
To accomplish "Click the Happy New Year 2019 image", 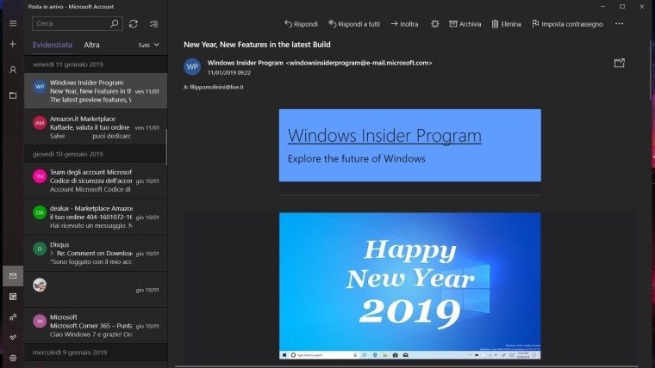I will (x=409, y=286).
